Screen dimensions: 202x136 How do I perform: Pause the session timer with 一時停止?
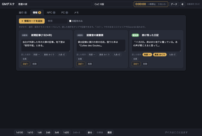click(151, 4)
